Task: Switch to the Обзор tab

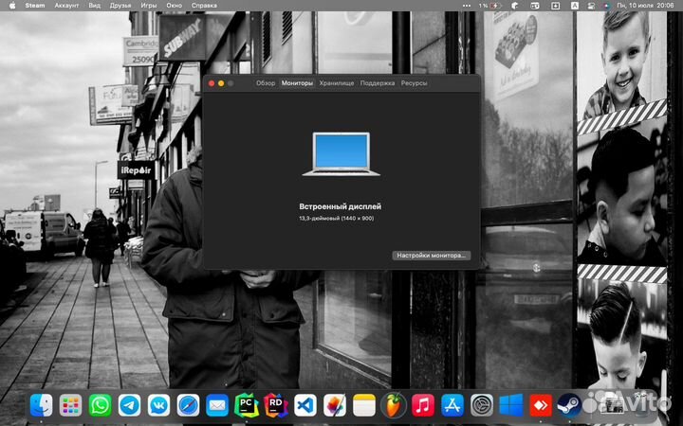Action: 266,82
